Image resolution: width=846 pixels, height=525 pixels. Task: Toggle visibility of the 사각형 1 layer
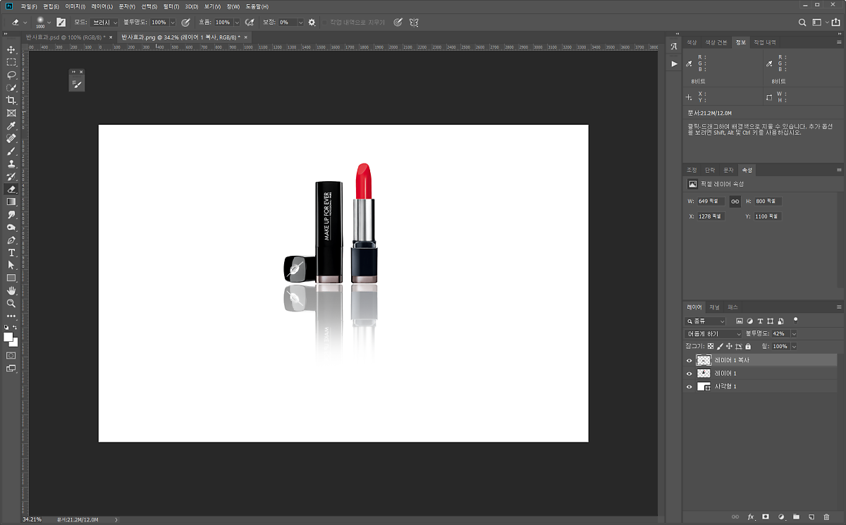click(689, 387)
